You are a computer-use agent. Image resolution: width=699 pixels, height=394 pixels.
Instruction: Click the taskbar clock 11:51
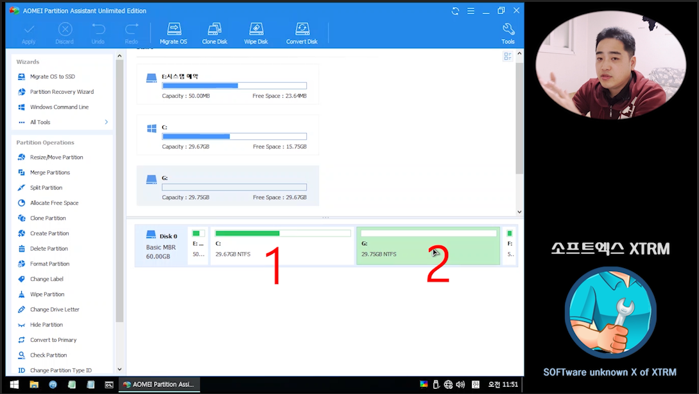click(503, 384)
